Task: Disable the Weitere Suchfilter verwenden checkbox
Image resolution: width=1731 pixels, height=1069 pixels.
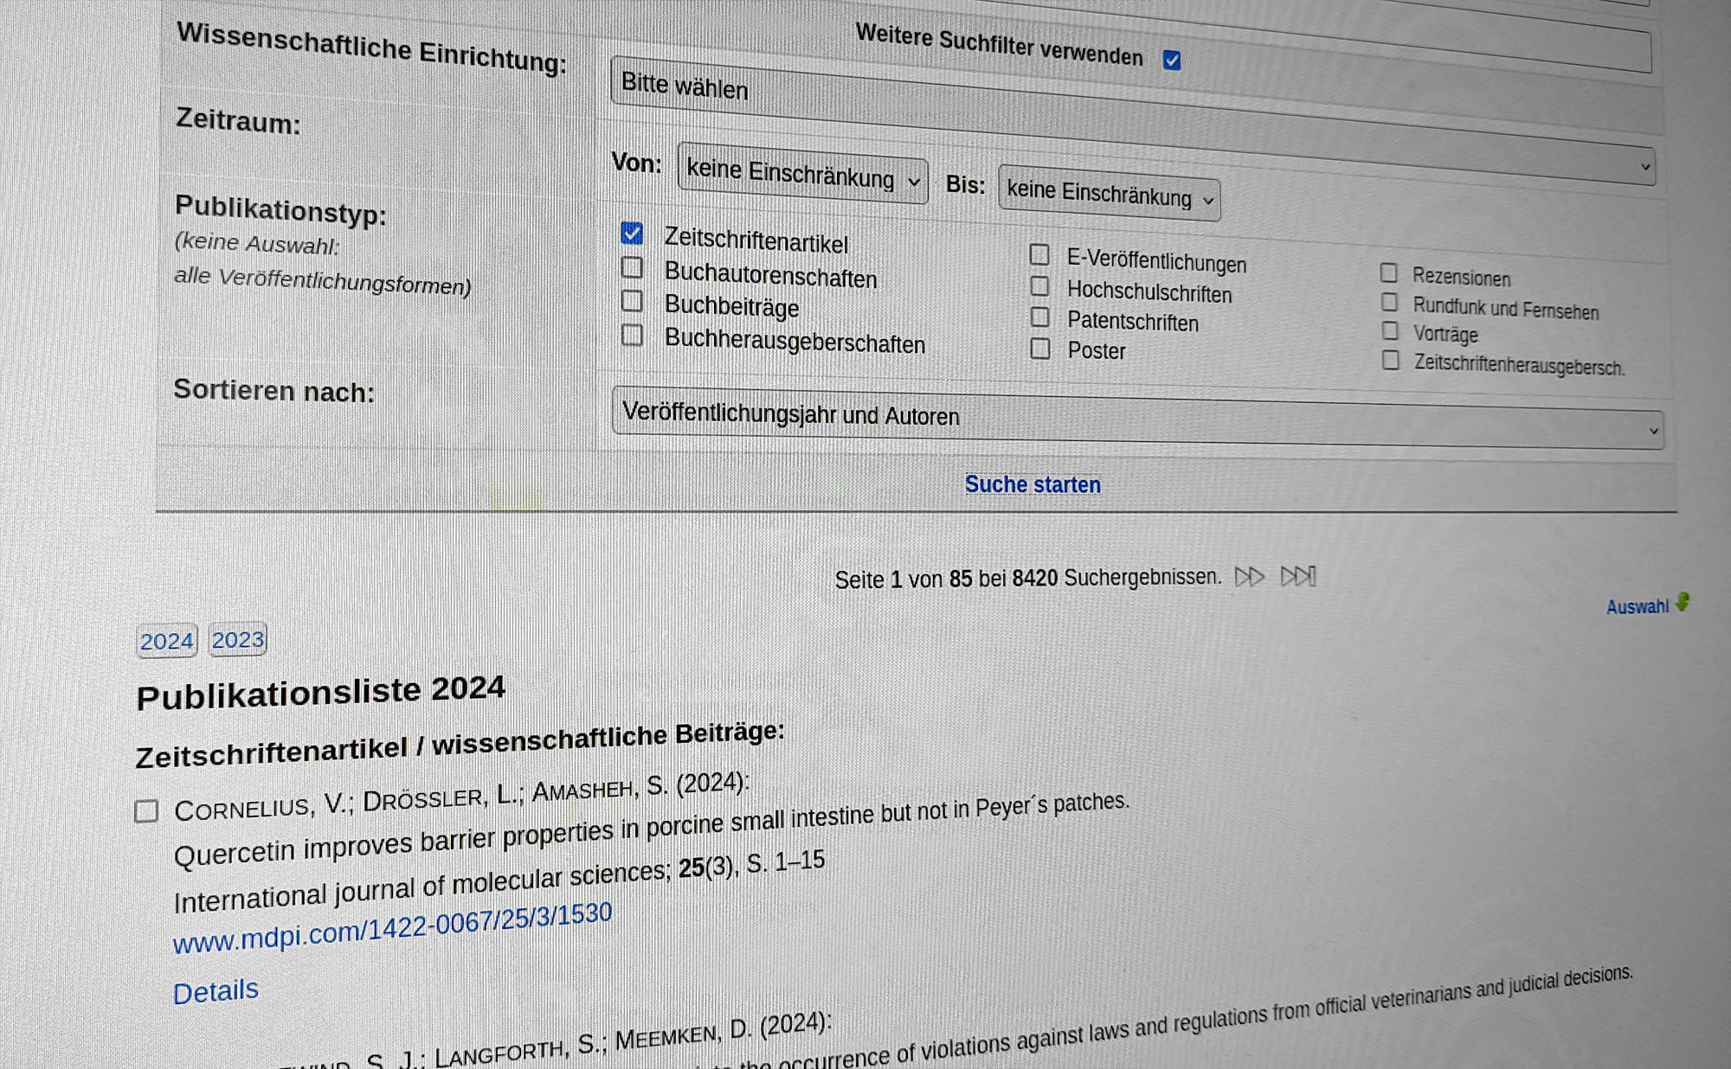Action: coord(1173,61)
